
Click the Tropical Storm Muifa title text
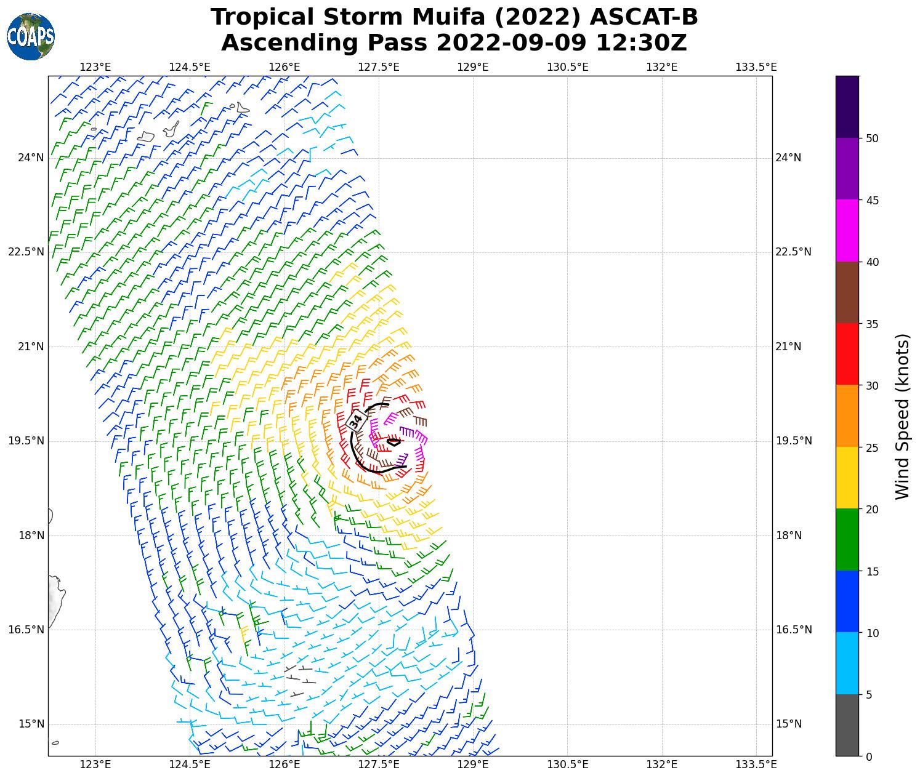click(x=454, y=17)
